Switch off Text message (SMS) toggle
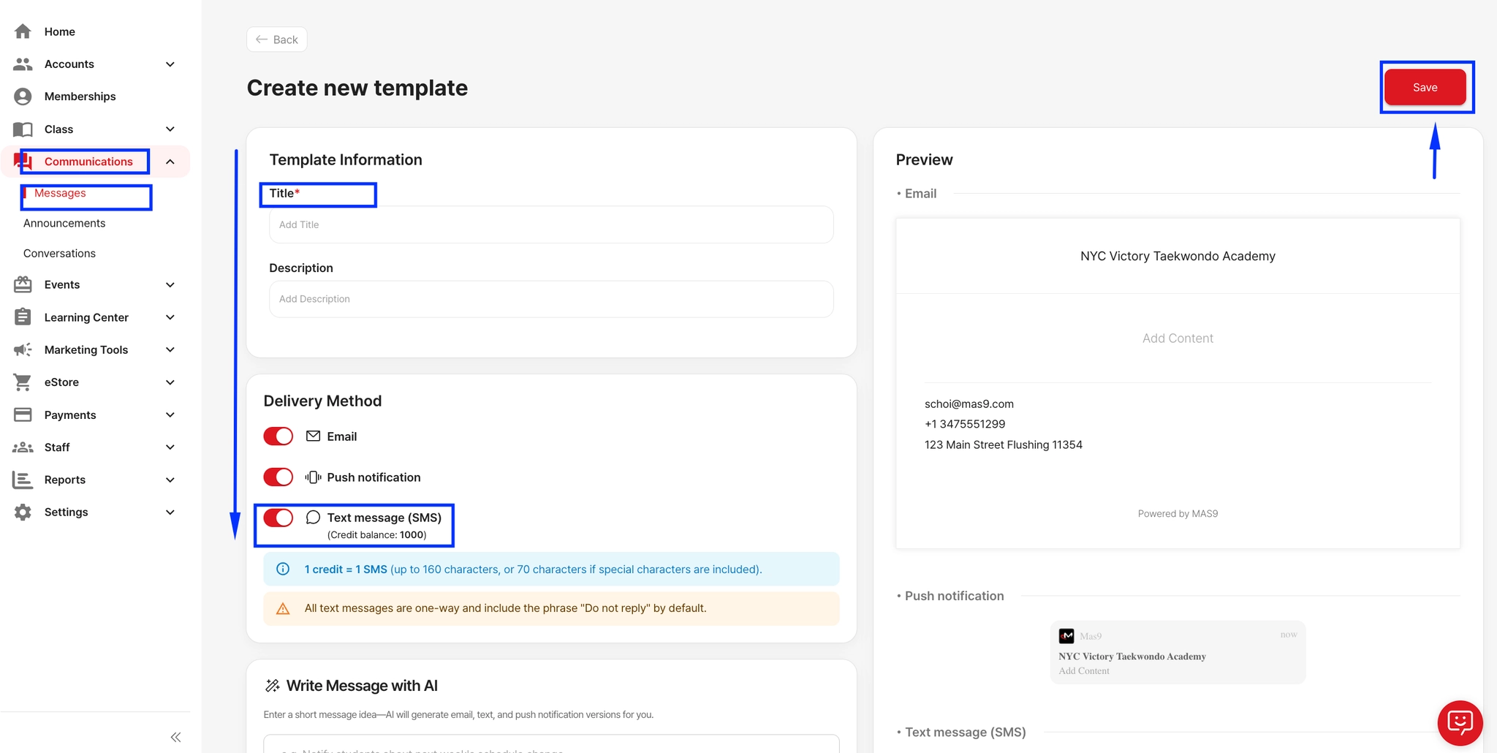 coord(278,518)
